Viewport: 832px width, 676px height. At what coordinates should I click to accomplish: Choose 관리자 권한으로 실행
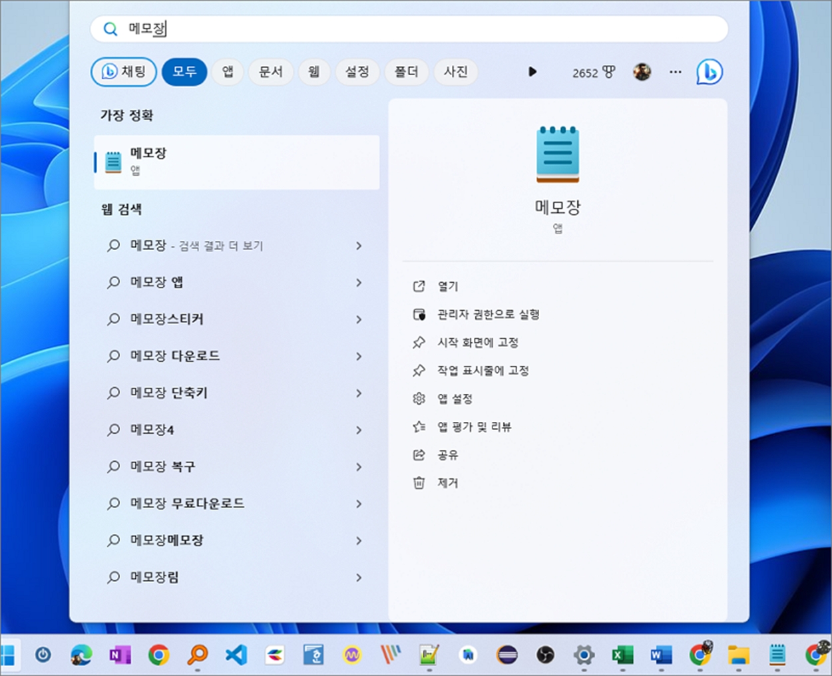point(488,314)
